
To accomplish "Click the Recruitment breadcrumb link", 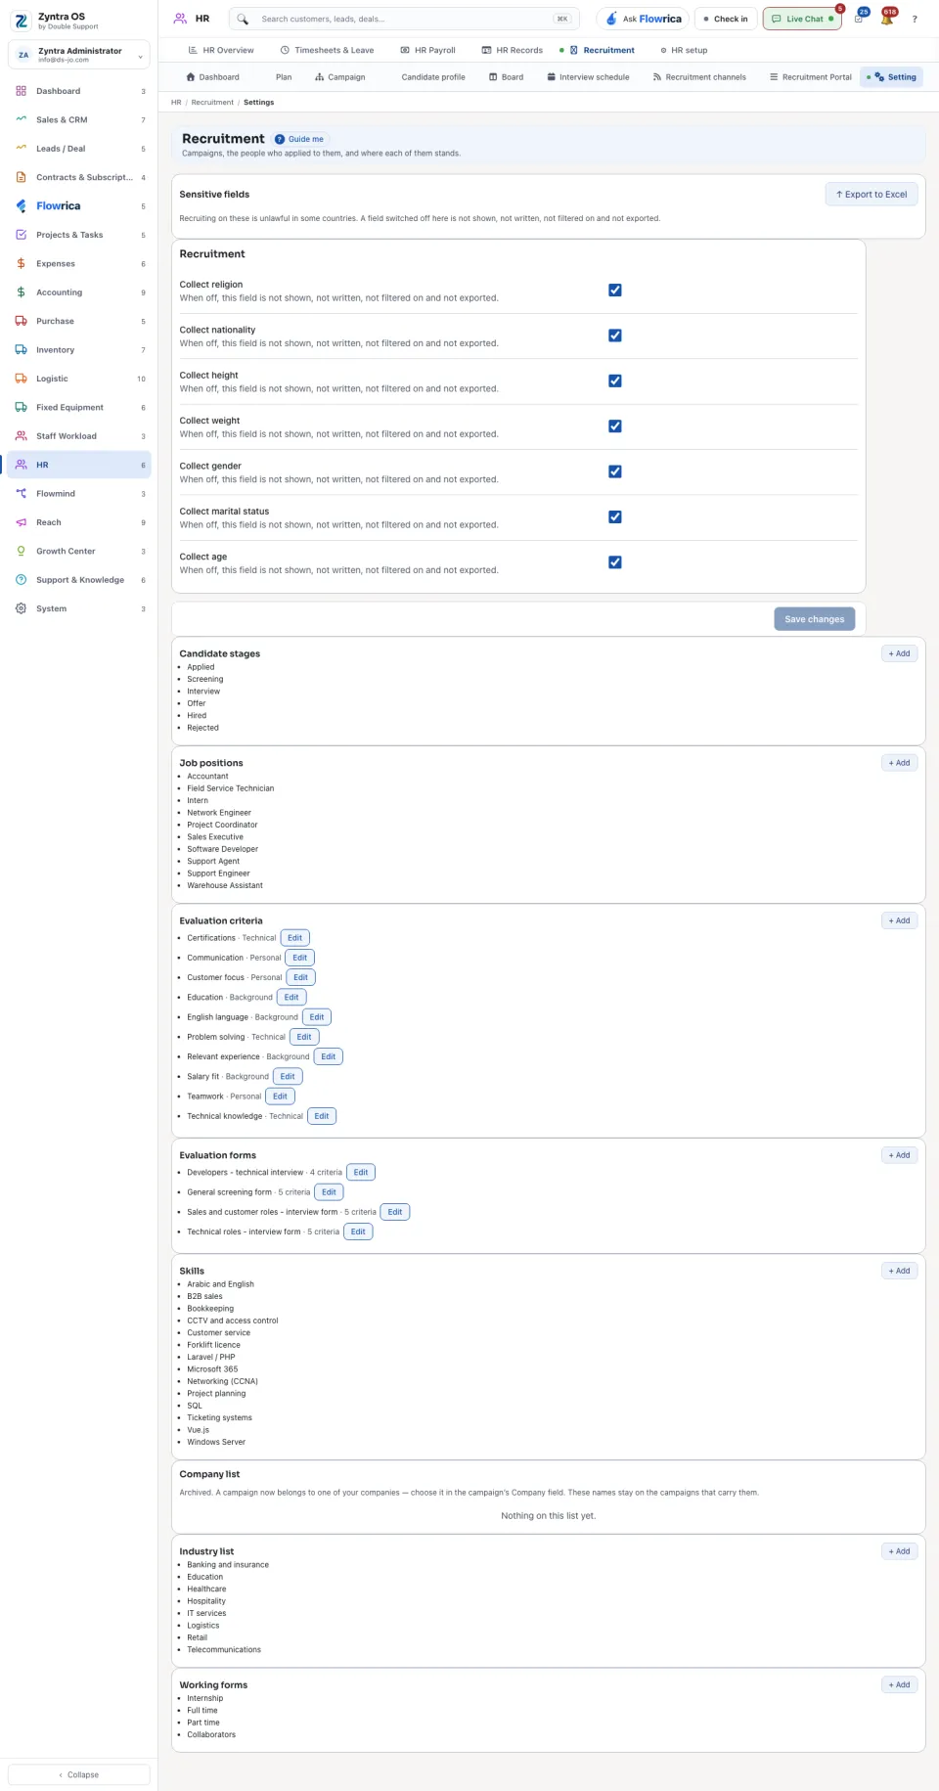I will click(x=212, y=103).
